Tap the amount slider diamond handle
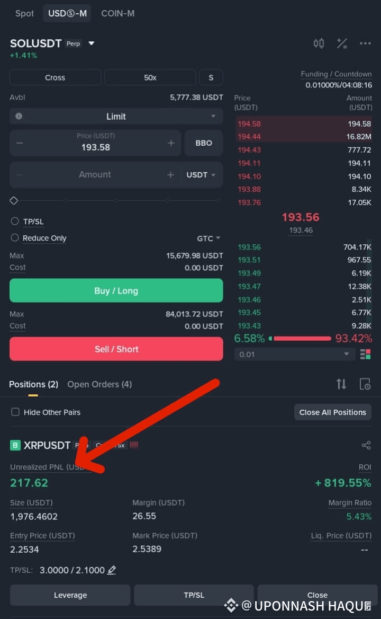 (14, 200)
